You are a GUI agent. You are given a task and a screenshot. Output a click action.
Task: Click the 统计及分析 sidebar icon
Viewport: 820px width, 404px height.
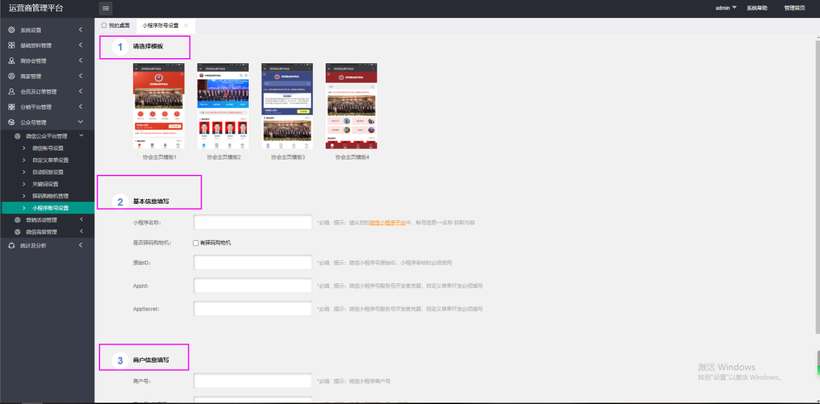point(12,246)
